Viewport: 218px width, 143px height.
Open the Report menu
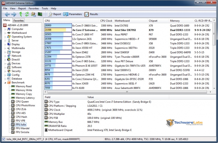22,8
